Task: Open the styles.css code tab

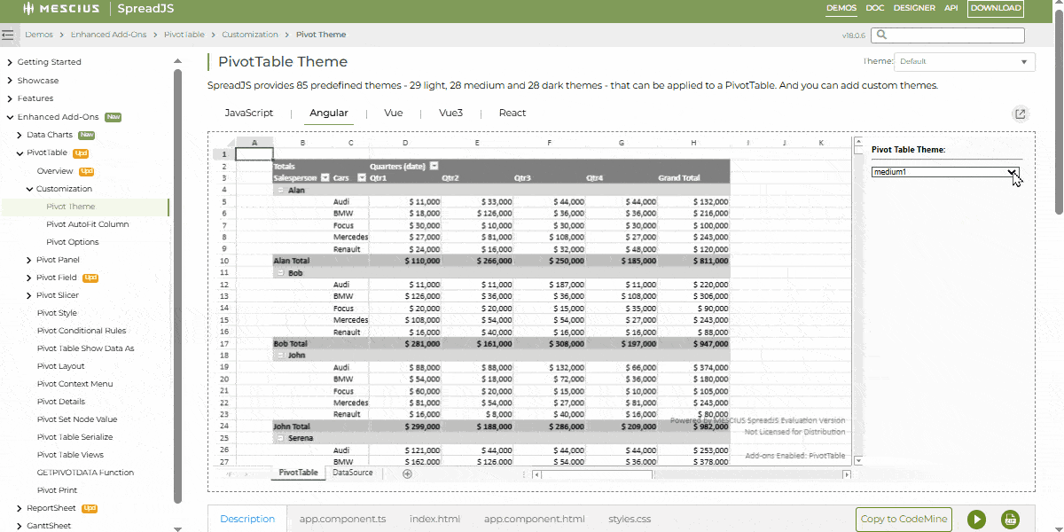Action: click(x=630, y=519)
